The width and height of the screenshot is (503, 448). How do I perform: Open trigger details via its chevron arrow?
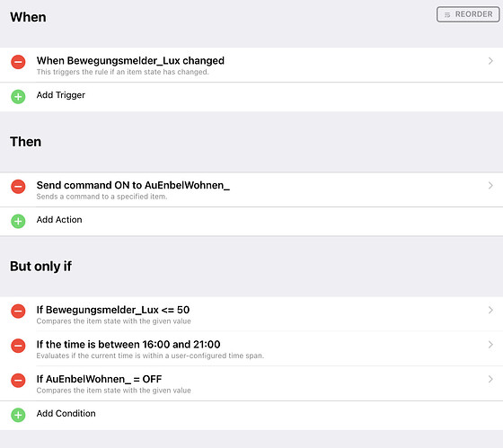tap(490, 61)
